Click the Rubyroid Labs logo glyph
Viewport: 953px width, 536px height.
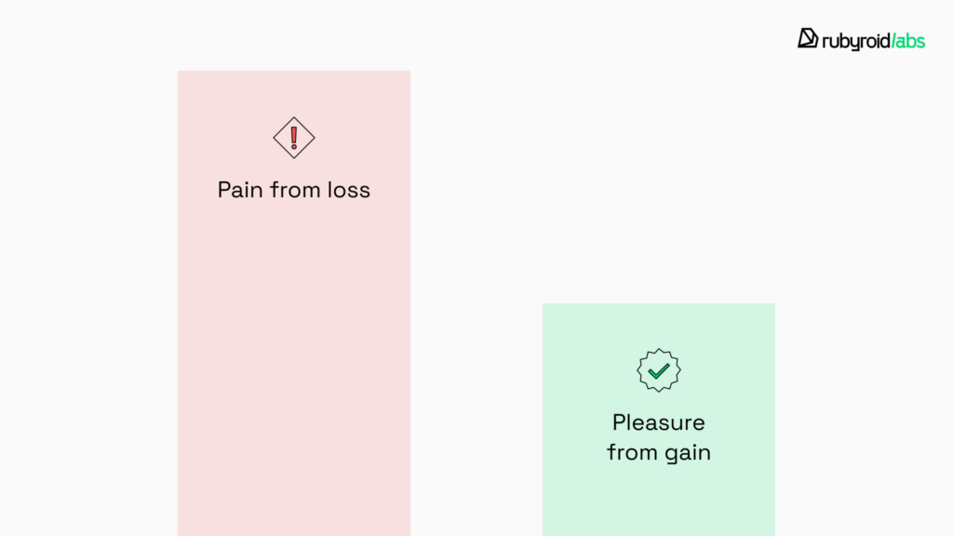pos(807,38)
